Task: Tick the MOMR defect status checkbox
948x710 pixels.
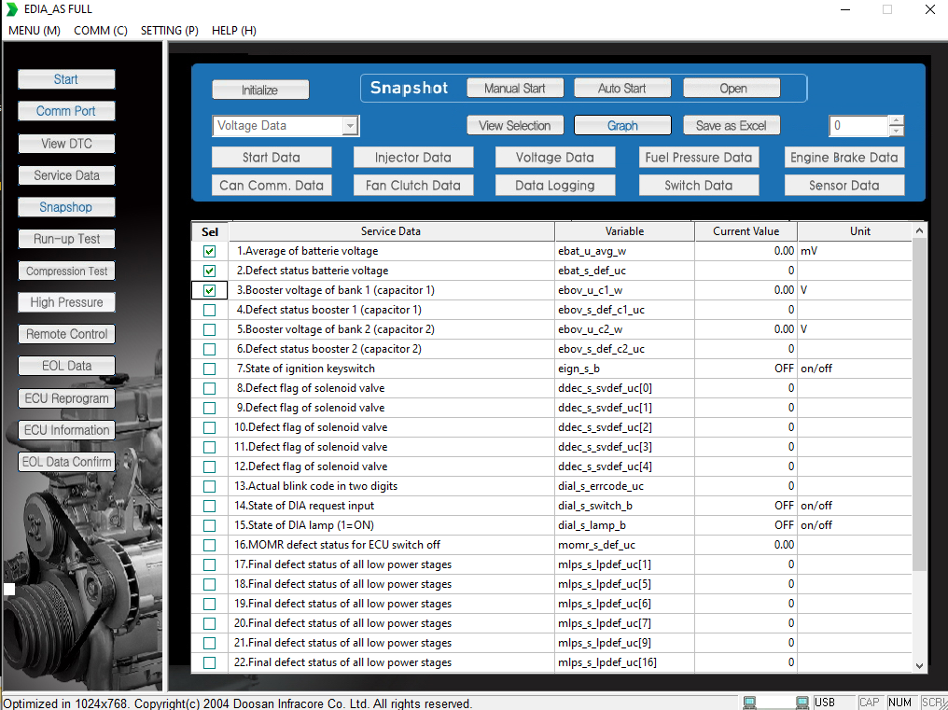Action: pyautogui.click(x=209, y=545)
